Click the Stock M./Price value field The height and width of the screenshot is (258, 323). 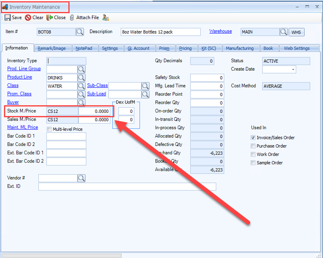click(x=94, y=111)
